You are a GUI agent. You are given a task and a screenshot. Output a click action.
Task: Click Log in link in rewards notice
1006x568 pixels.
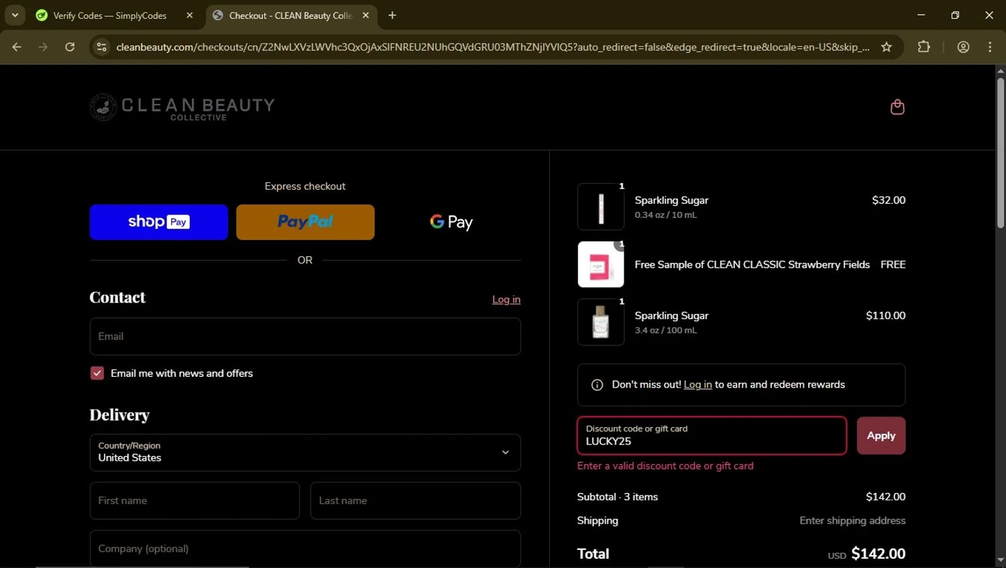pyautogui.click(x=697, y=385)
